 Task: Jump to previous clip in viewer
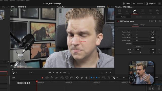click(x=111, y=73)
